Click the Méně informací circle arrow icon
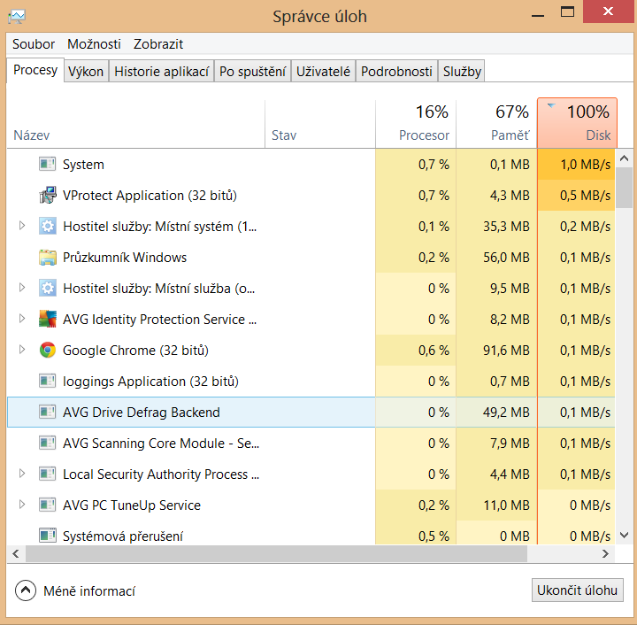Viewport: 637px width, 625px height. tap(25, 590)
